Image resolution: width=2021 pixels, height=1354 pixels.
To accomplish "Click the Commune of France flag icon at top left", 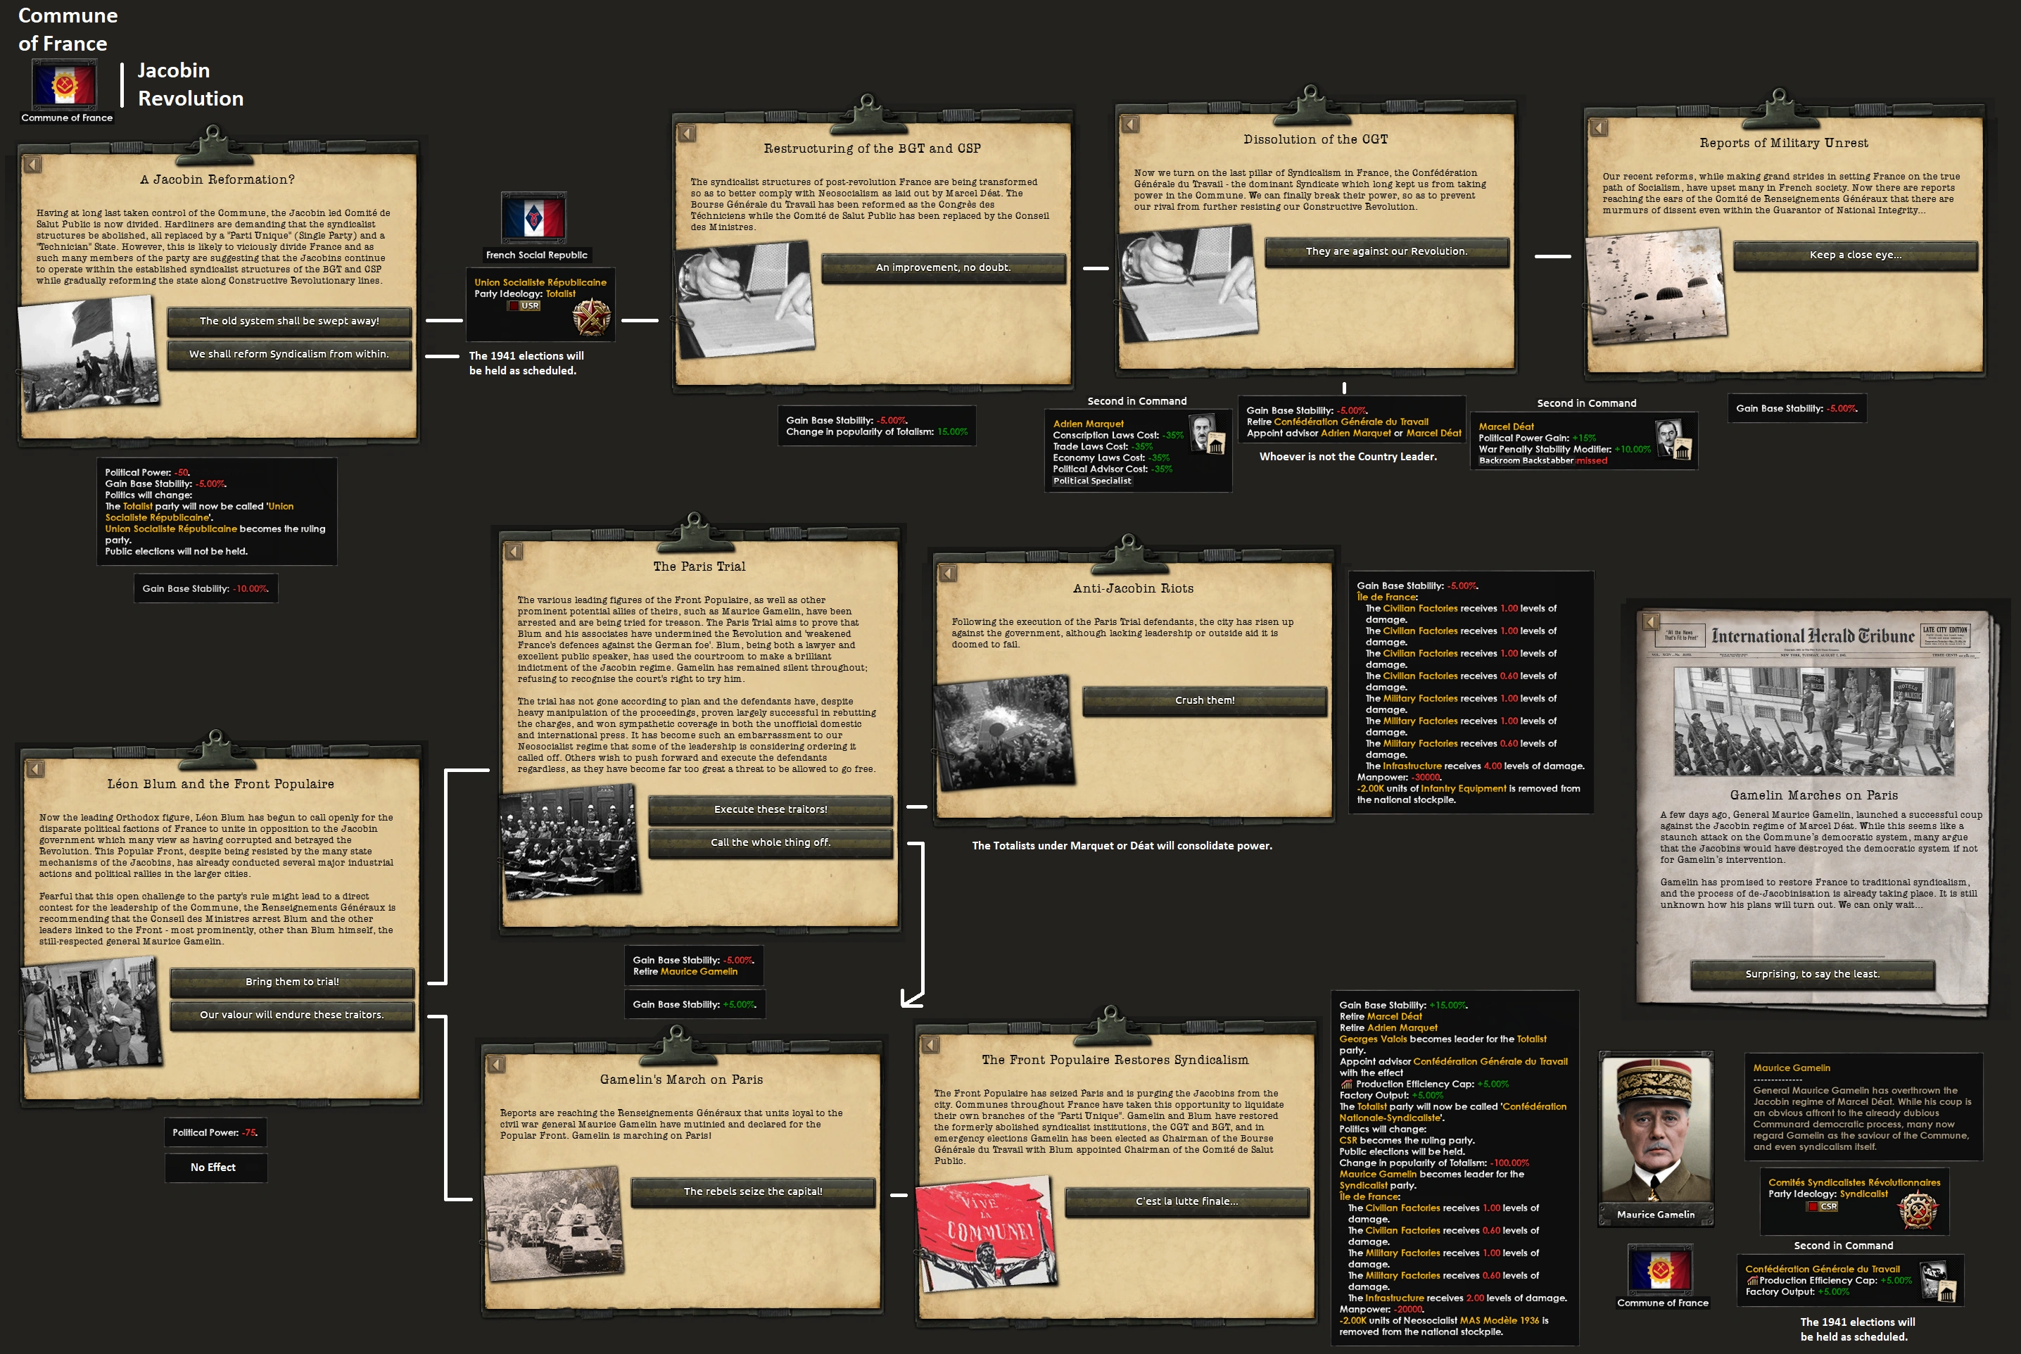I will coord(64,85).
